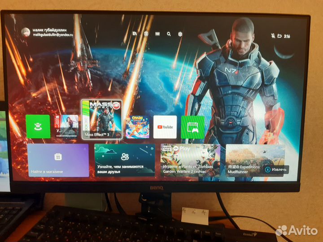Click the 3:16 clock
323x242 pixels.
click(x=287, y=36)
